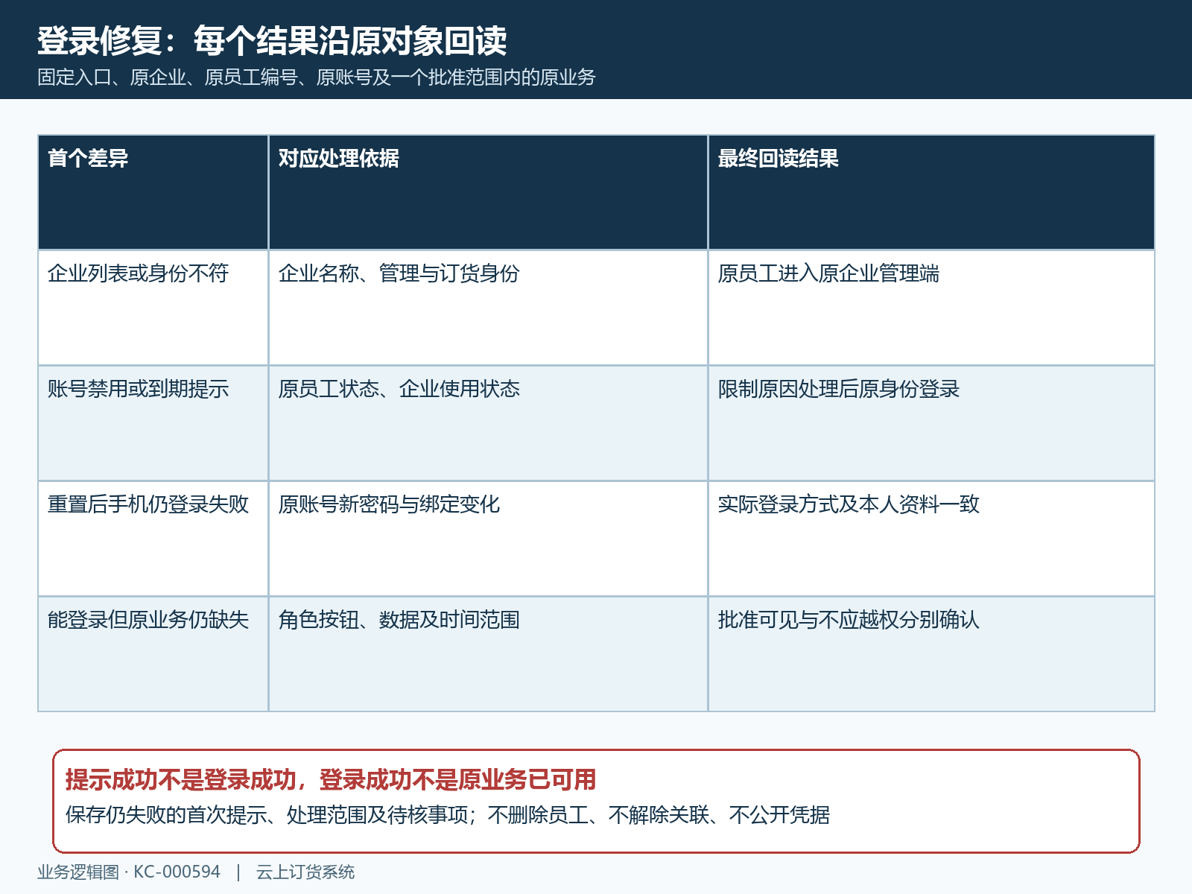Click the 对应处理依据 column header
This screenshot has height=894, width=1192.
[x=488, y=192]
